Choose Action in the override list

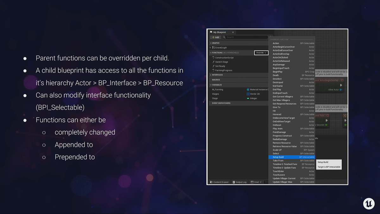coord(292,43)
